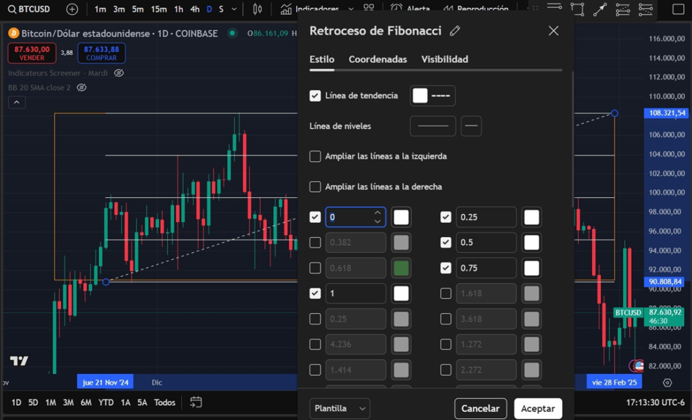Open the color swatch for level 0.75
Image resolution: width=692 pixels, height=420 pixels.
pos(532,268)
